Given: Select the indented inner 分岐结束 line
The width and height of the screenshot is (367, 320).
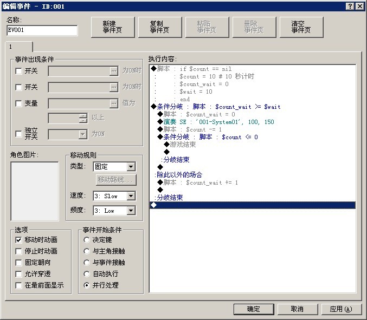Looking at the screenshot, I should [253, 160].
